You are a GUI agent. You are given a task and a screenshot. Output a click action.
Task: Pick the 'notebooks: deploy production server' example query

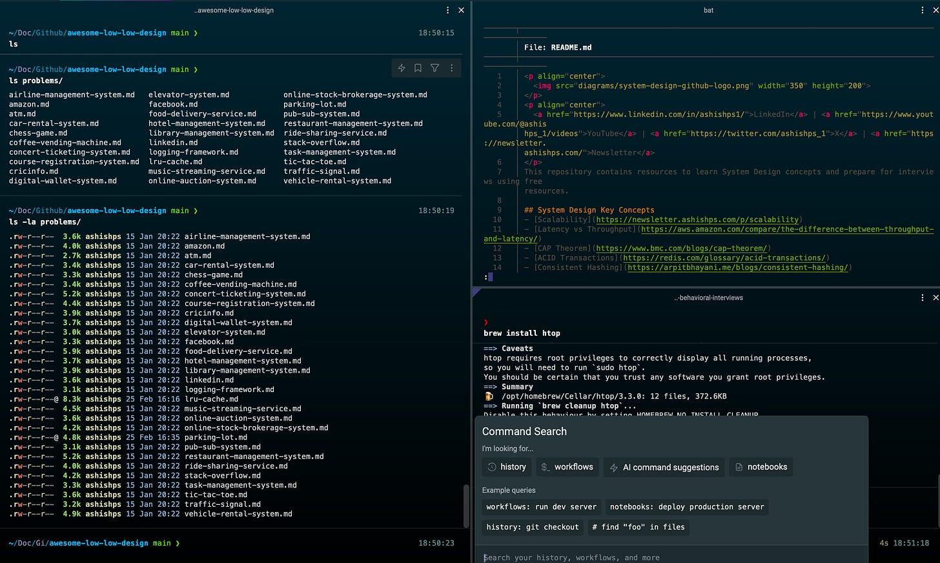[x=686, y=507]
